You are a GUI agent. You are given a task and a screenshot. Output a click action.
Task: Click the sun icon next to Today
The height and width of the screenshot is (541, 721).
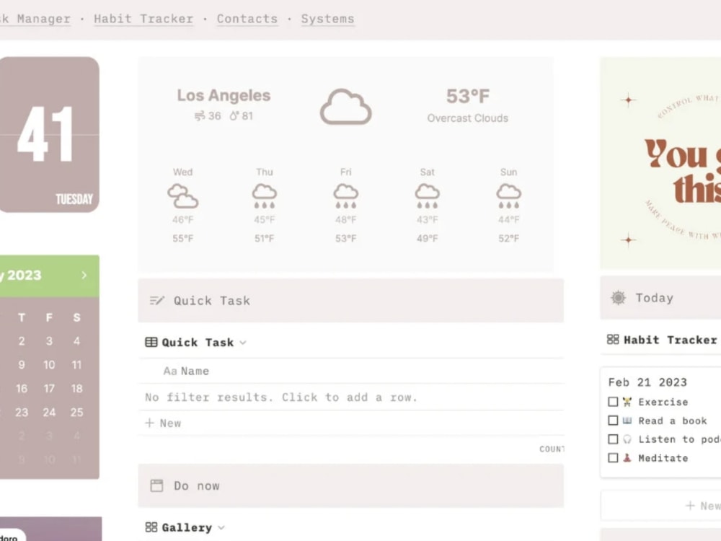(617, 297)
